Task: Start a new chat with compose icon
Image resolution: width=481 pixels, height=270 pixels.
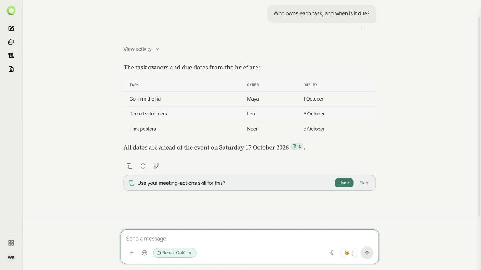Action: [11, 28]
